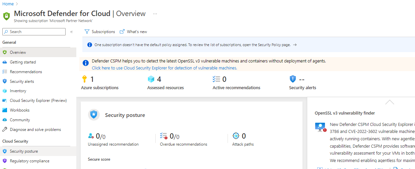Screen dimensions: 415x169
Task: Click Cloud Security Explorer detection link
Action: tap(164, 68)
